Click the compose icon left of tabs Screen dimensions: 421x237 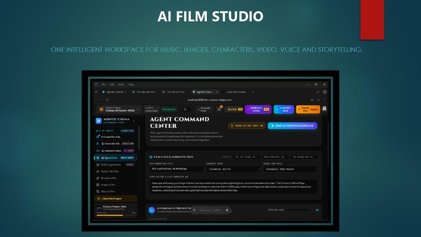click(97, 92)
